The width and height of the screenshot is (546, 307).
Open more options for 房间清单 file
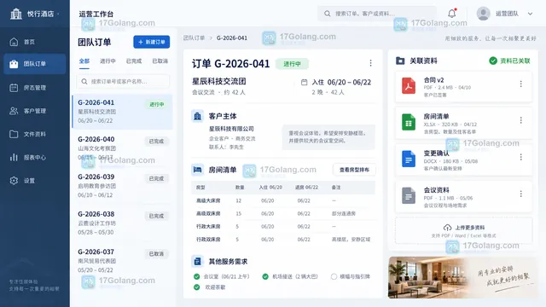(520, 120)
